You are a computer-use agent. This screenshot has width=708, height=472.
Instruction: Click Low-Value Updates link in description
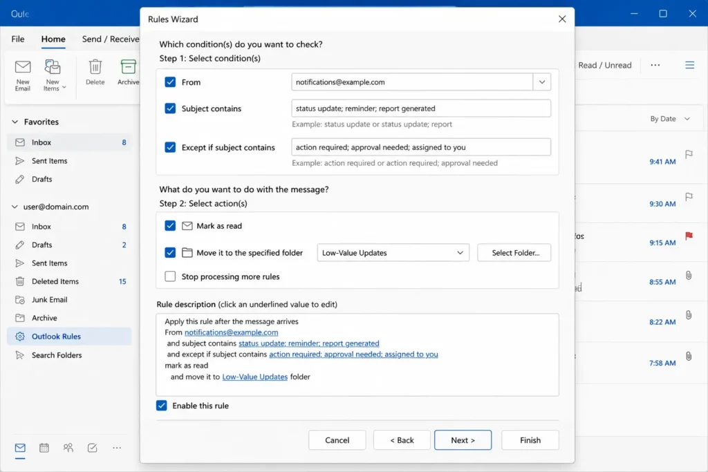(254, 377)
